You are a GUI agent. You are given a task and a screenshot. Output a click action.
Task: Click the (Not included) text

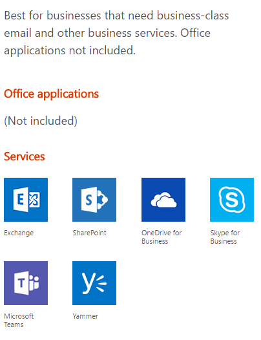pyautogui.click(x=41, y=121)
